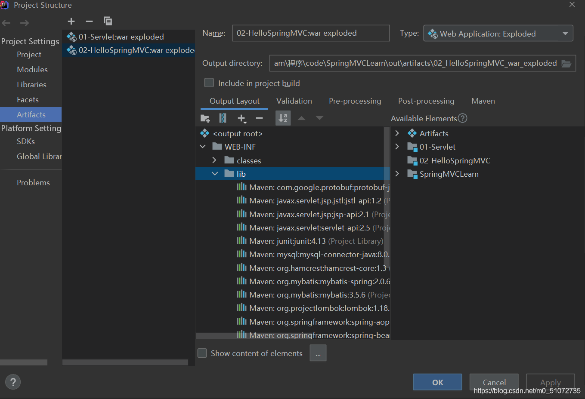The image size is (585, 399).
Task: Click the Copy artifact icon
Action: click(x=108, y=21)
